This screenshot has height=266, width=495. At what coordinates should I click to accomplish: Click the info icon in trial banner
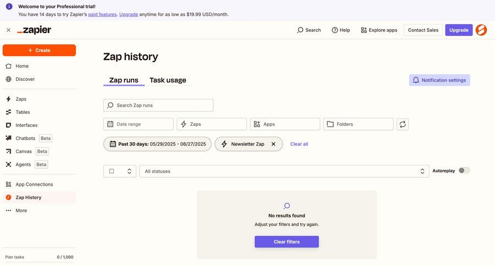point(9,6)
